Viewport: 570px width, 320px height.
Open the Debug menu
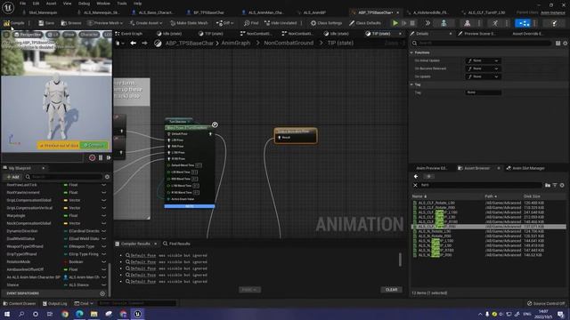pos(84,4)
